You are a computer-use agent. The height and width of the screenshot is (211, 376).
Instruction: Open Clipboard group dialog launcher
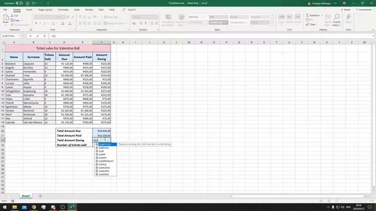click(x=31, y=30)
